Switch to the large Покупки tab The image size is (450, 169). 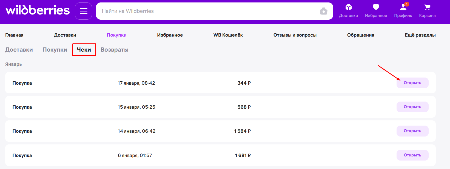[x=55, y=50]
